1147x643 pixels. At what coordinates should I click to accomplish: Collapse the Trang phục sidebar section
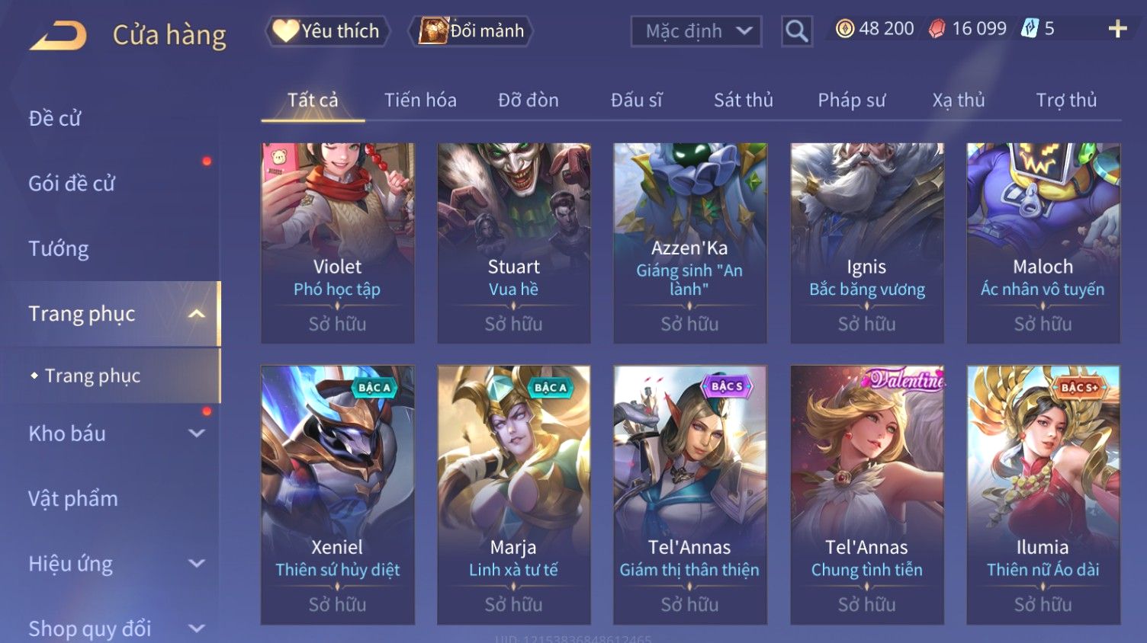pyautogui.click(x=196, y=314)
